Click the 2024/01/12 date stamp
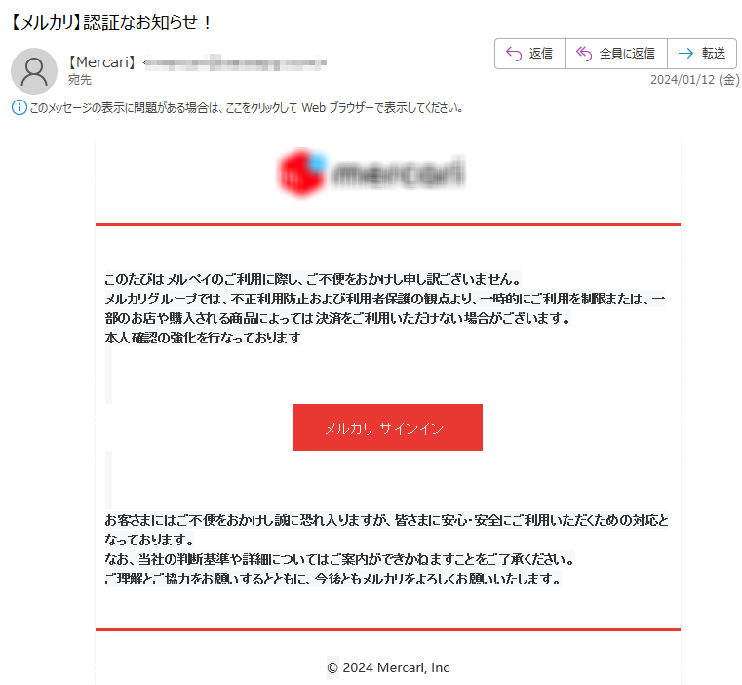The width and height of the screenshot is (742, 685). point(694,80)
